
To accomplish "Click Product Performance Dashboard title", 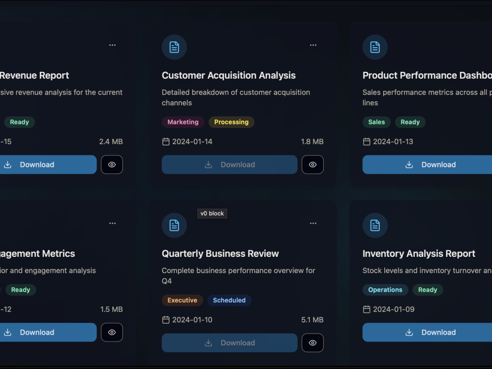I will (x=427, y=76).
